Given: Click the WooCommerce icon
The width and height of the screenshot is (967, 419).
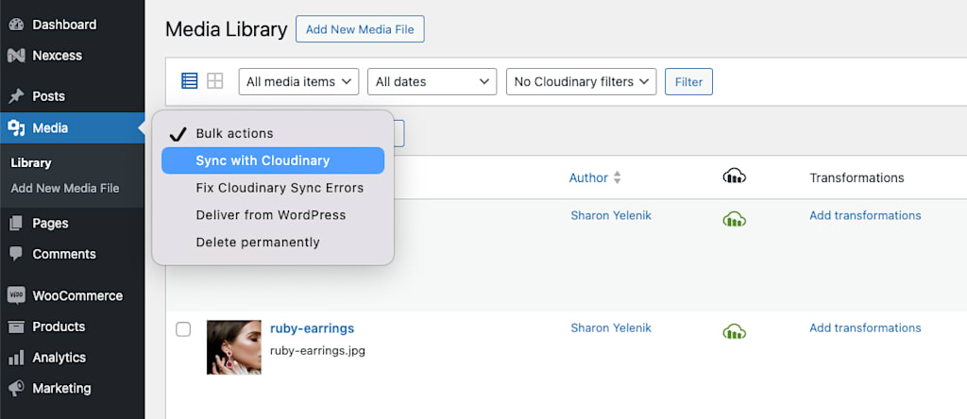Looking at the screenshot, I should [16, 295].
